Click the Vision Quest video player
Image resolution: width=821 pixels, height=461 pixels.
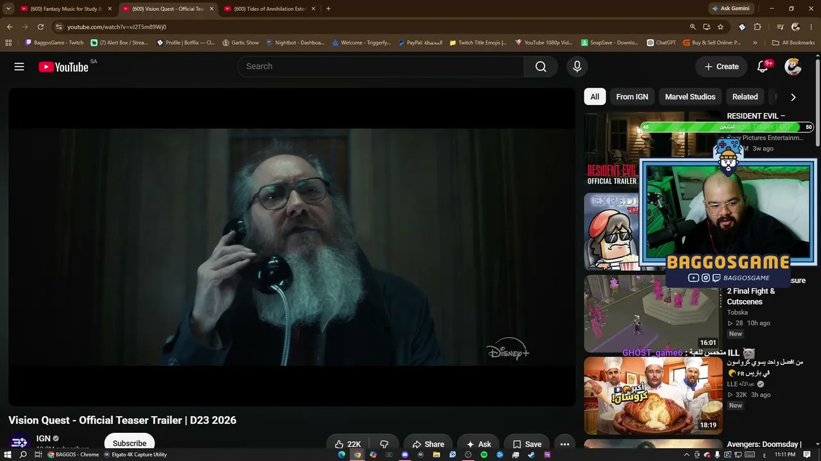click(x=292, y=247)
